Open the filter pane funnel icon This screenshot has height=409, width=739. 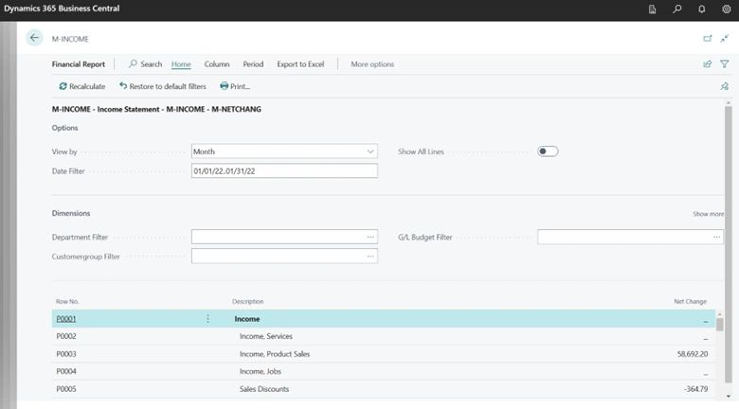point(725,64)
